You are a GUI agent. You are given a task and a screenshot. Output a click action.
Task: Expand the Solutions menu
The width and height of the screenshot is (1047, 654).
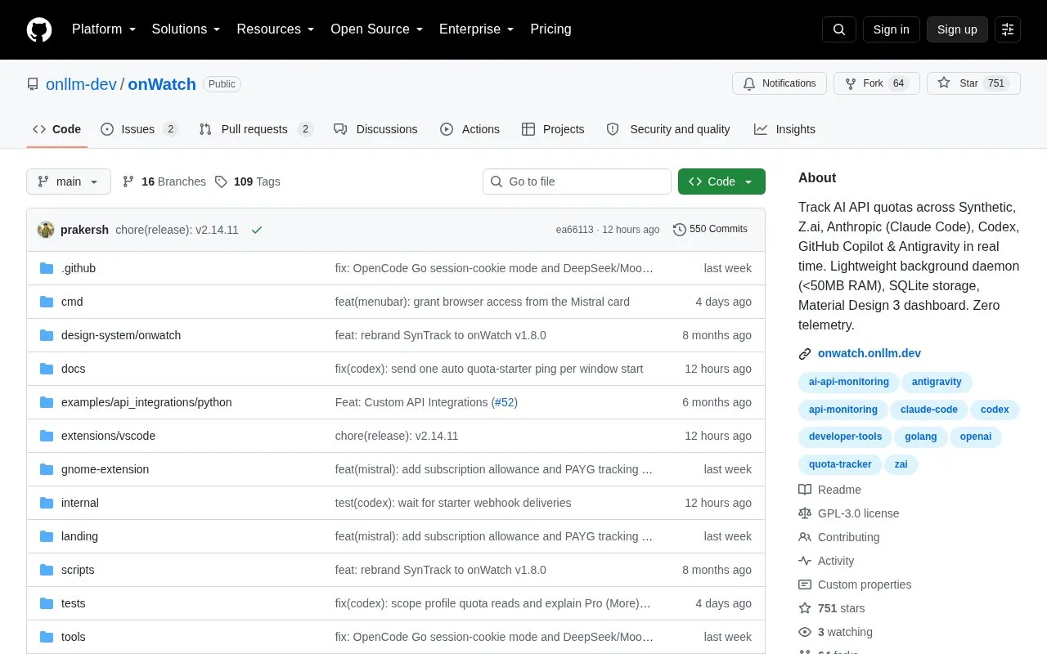pos(186,29)
